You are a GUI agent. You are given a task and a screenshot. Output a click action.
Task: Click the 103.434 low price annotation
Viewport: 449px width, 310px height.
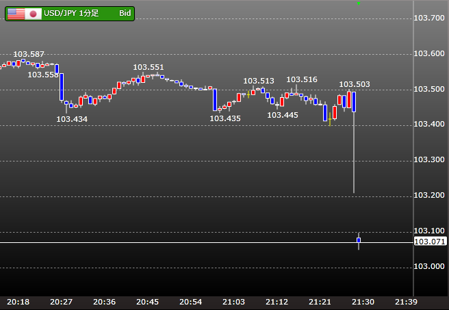72,119
